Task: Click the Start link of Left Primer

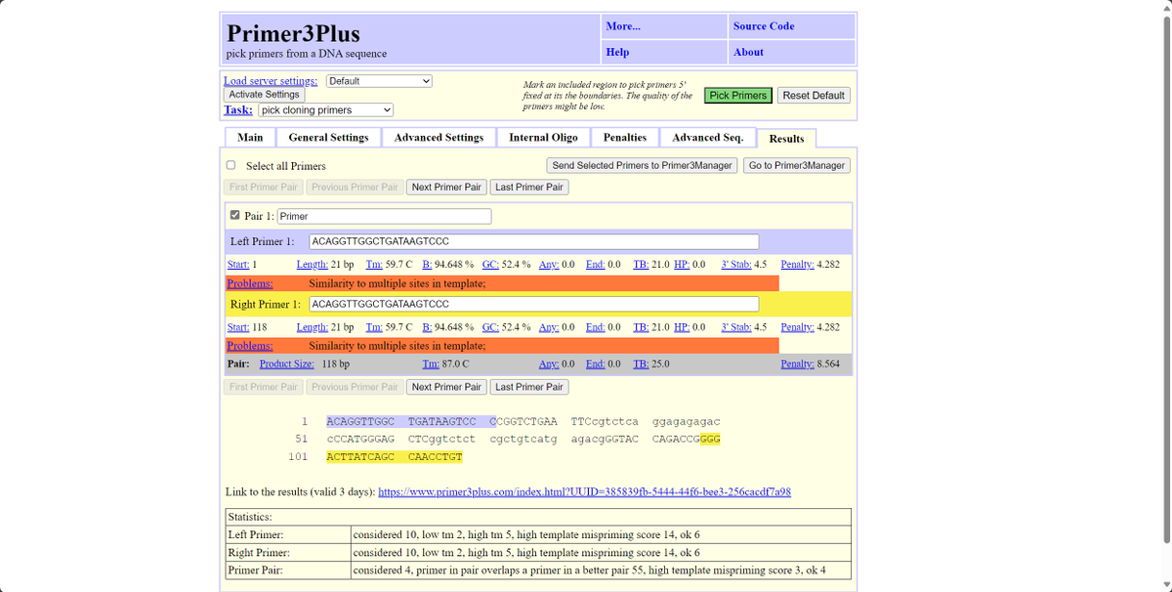Action: click(x=237, y=265)
